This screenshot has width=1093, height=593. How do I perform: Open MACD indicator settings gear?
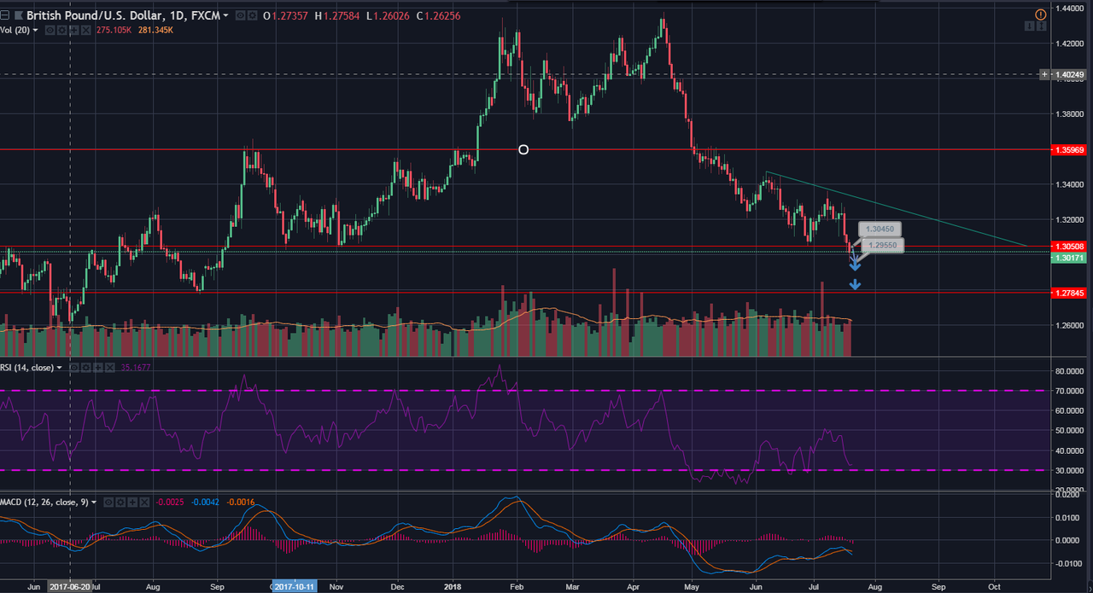click(120, 503)
